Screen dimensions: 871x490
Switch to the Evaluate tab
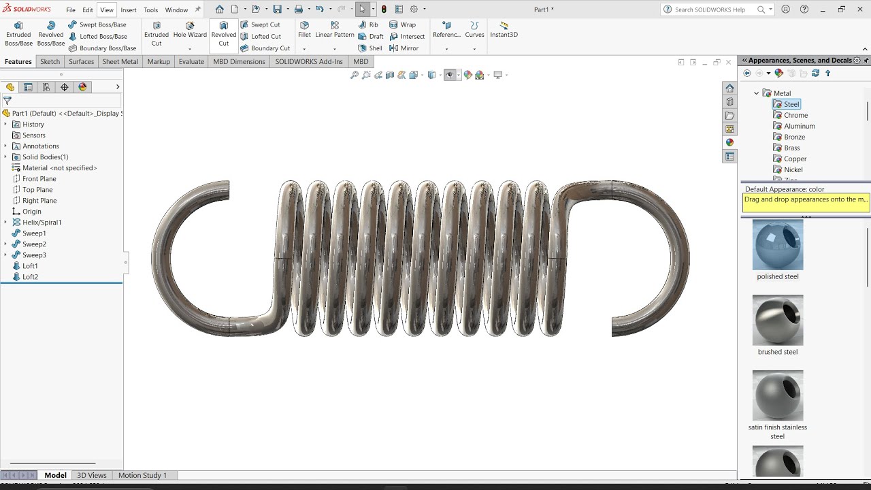click(x=191, y=61)
